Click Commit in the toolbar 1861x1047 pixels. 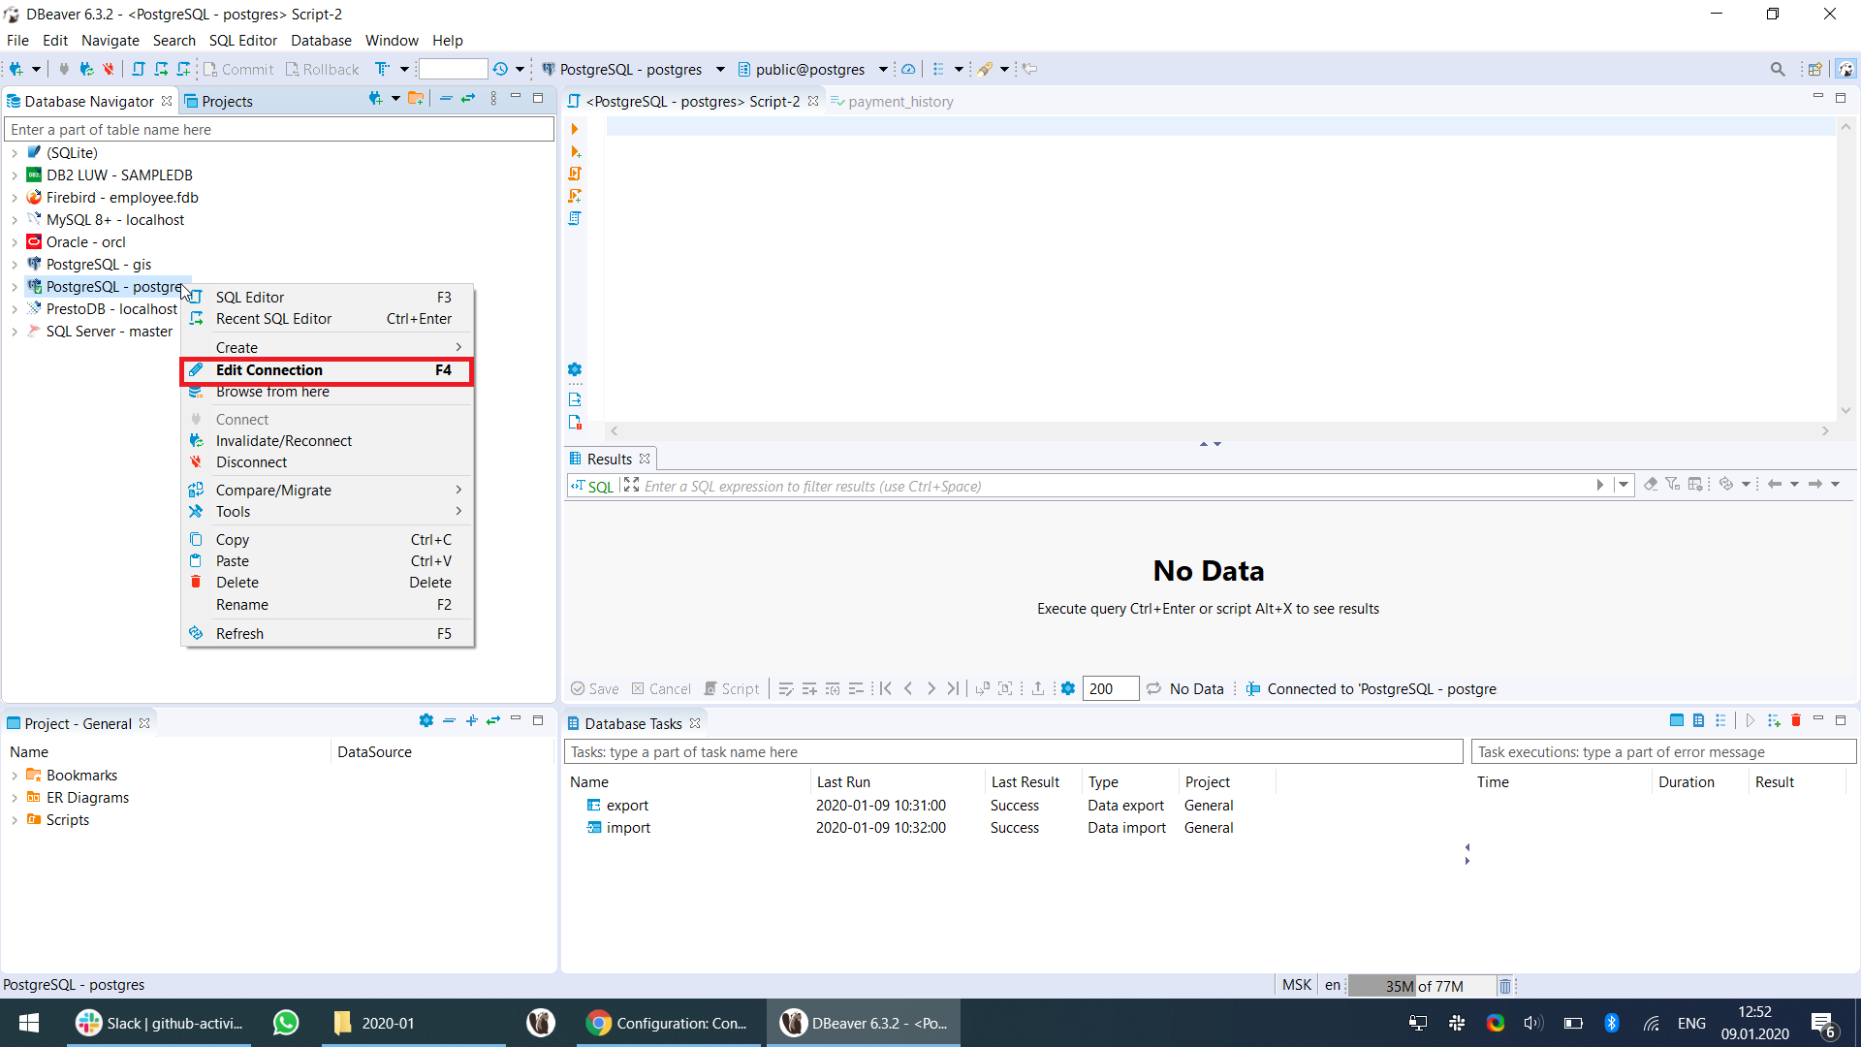238,69
